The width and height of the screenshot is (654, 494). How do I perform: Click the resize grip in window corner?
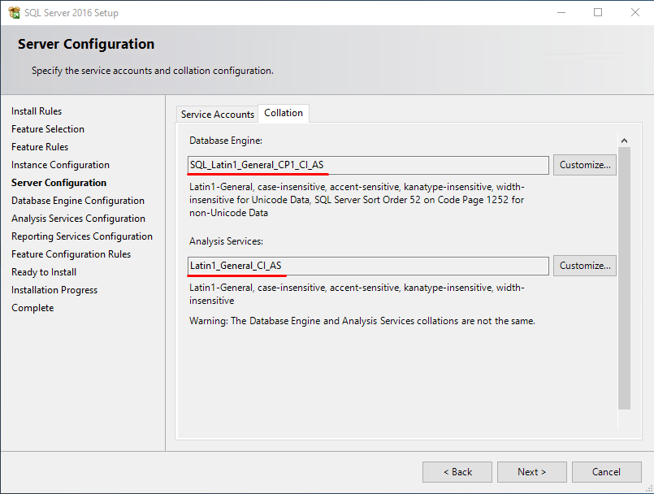pyautogui.click(x=648, y=488)
